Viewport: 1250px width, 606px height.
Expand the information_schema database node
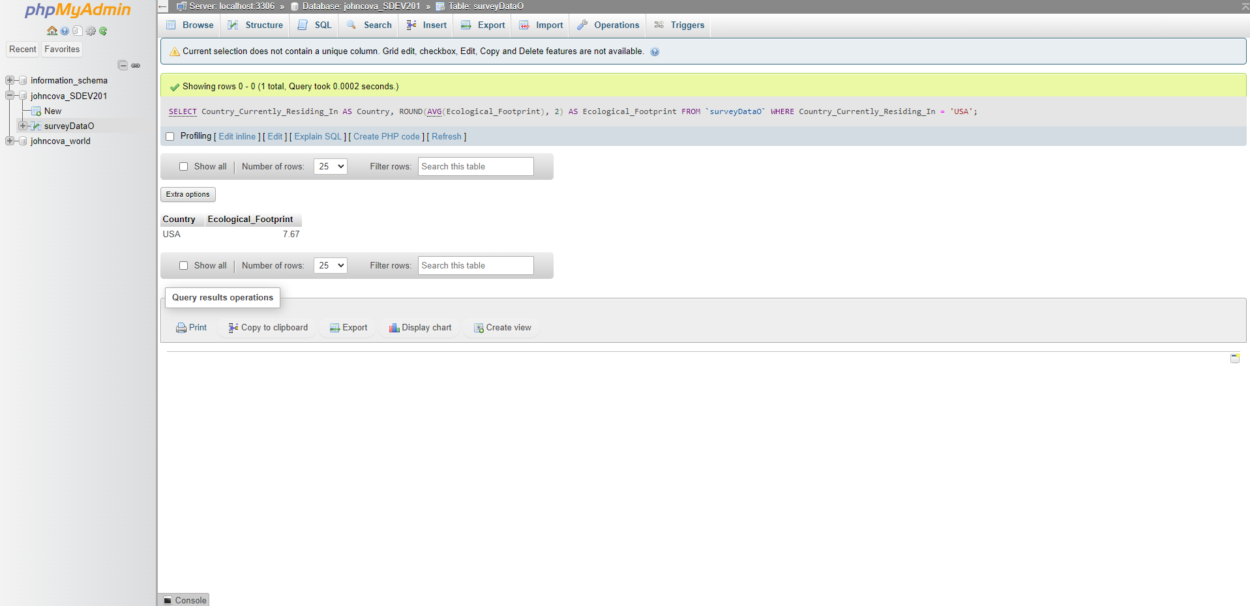tap(10, 81)
